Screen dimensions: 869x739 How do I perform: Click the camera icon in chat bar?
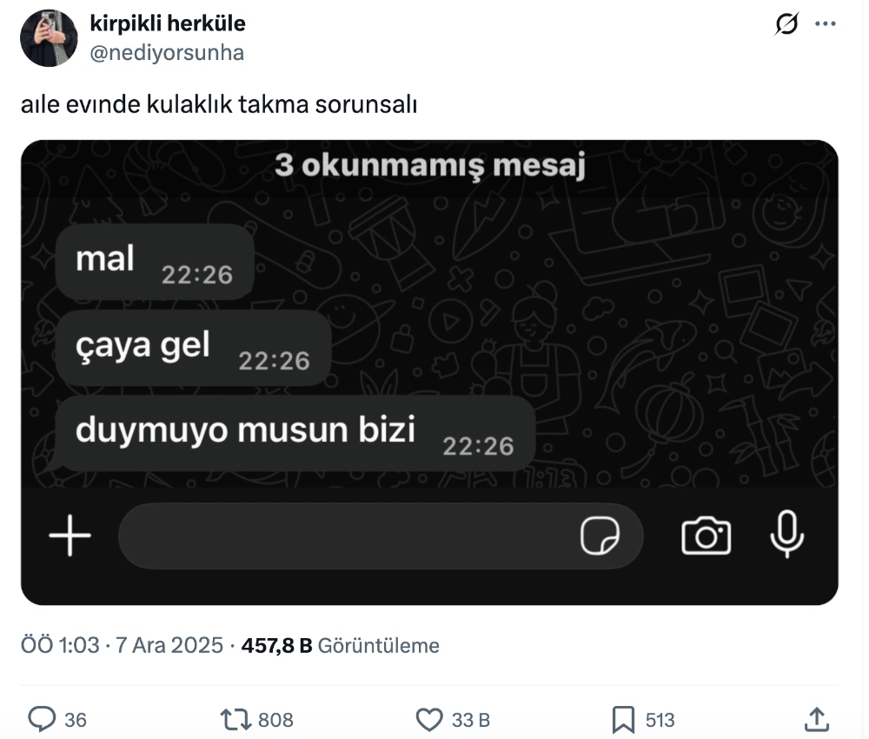click(x=706, y=536)
